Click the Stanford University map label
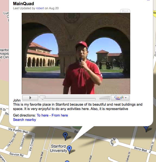Image resolution: width=156 pixels, height=162 pixels. pos(58,148)
